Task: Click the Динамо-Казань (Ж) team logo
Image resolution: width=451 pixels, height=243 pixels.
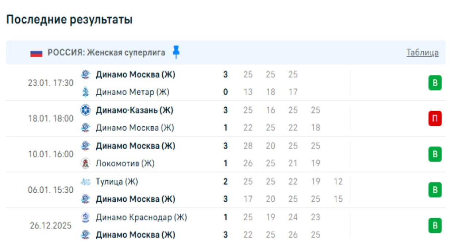Action: [85, 110]
